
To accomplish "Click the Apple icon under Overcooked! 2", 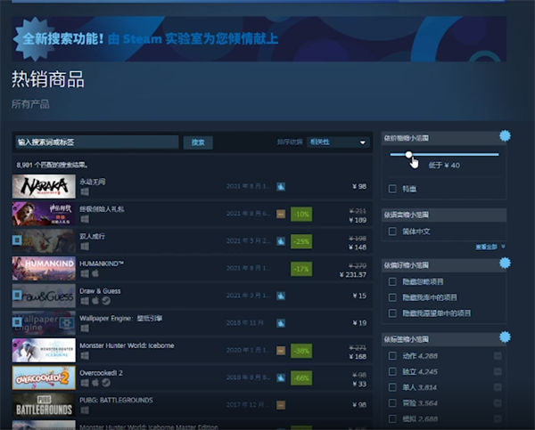I will click(x=95, y=382).
